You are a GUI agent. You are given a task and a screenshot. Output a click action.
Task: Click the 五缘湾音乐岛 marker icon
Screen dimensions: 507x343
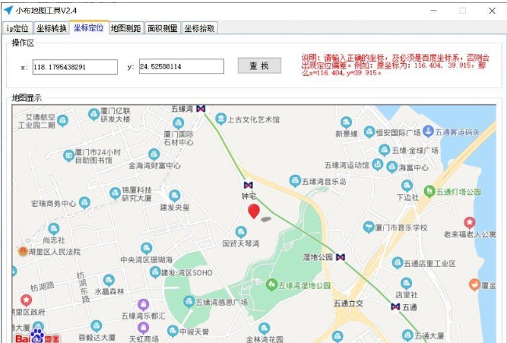(x=295, y=181)
